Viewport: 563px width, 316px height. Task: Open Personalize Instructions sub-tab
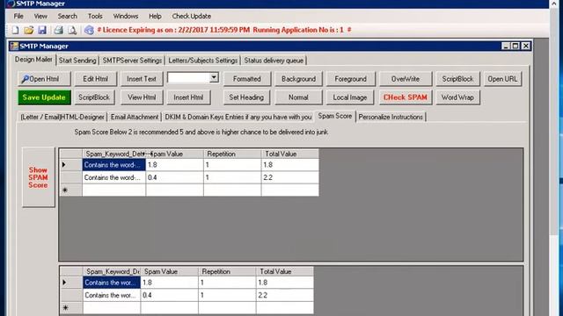pos(391,117)
